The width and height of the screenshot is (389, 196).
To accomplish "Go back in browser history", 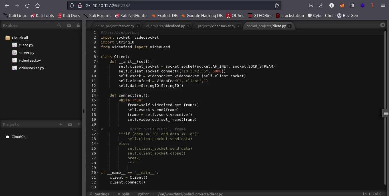I will click(x=7, y=5).
